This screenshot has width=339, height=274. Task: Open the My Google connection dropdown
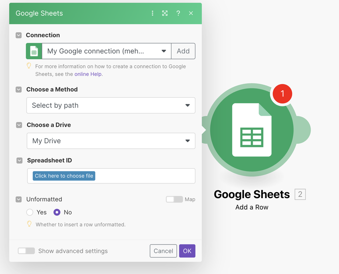(106, 51)
